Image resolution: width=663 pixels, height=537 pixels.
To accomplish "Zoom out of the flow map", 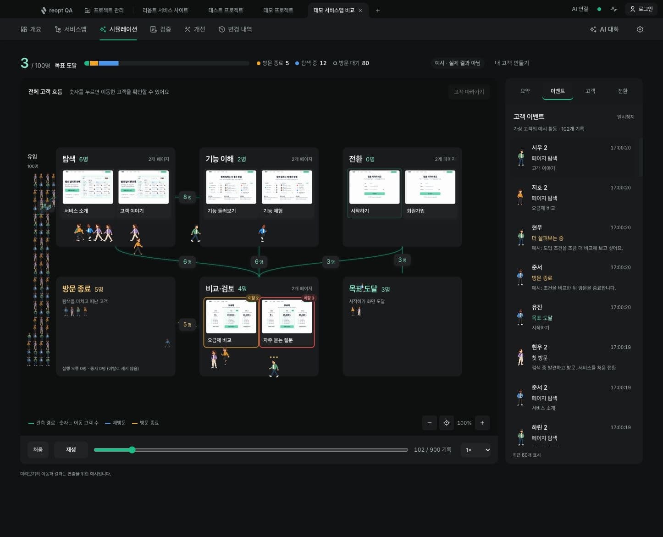I will pos(429,423).
